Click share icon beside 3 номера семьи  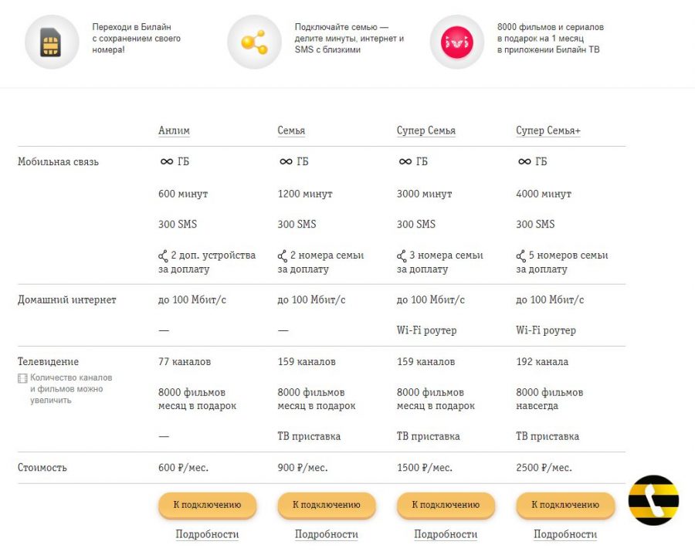tap(402, 256)
